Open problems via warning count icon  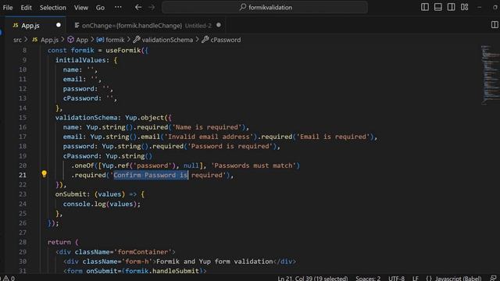pyautogui.click(x=9, y=278)
